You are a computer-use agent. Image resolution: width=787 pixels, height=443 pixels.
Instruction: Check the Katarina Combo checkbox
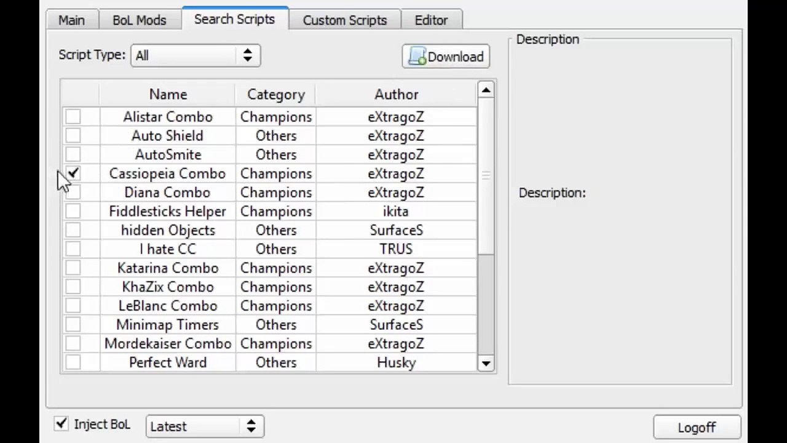pos(73,268)
